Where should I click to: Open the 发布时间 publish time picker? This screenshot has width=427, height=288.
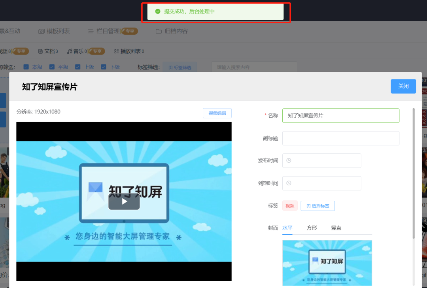[x=321, y=161]
